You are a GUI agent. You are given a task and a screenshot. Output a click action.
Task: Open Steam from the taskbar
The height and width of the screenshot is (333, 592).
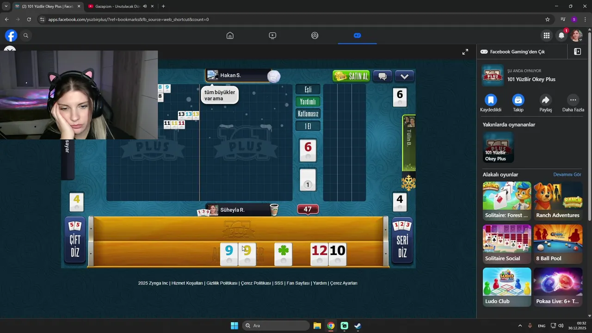click(358, 326)
